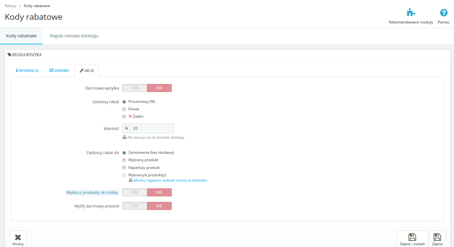Click Zapisz i zostań floppy icon
The height and width of the screenshot is (247, 454).
click(412, 237)
